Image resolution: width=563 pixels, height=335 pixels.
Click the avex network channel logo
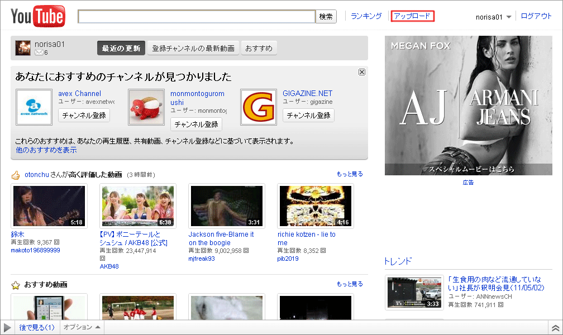point(34,107)
